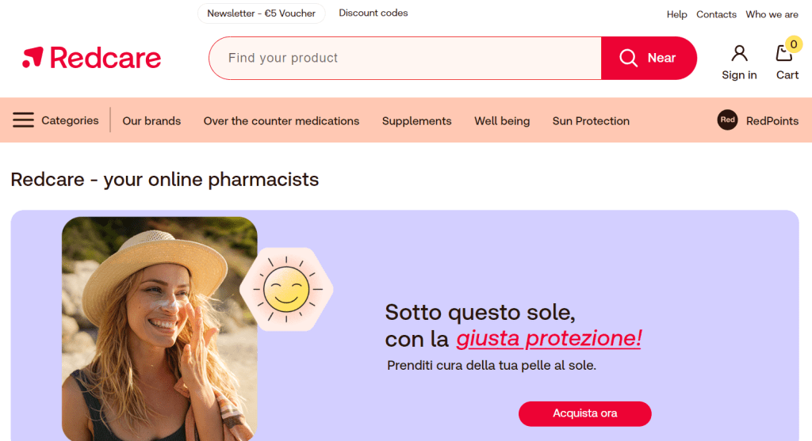Expand the Categories menu
The image size is (812, 441).
point(70,120)
